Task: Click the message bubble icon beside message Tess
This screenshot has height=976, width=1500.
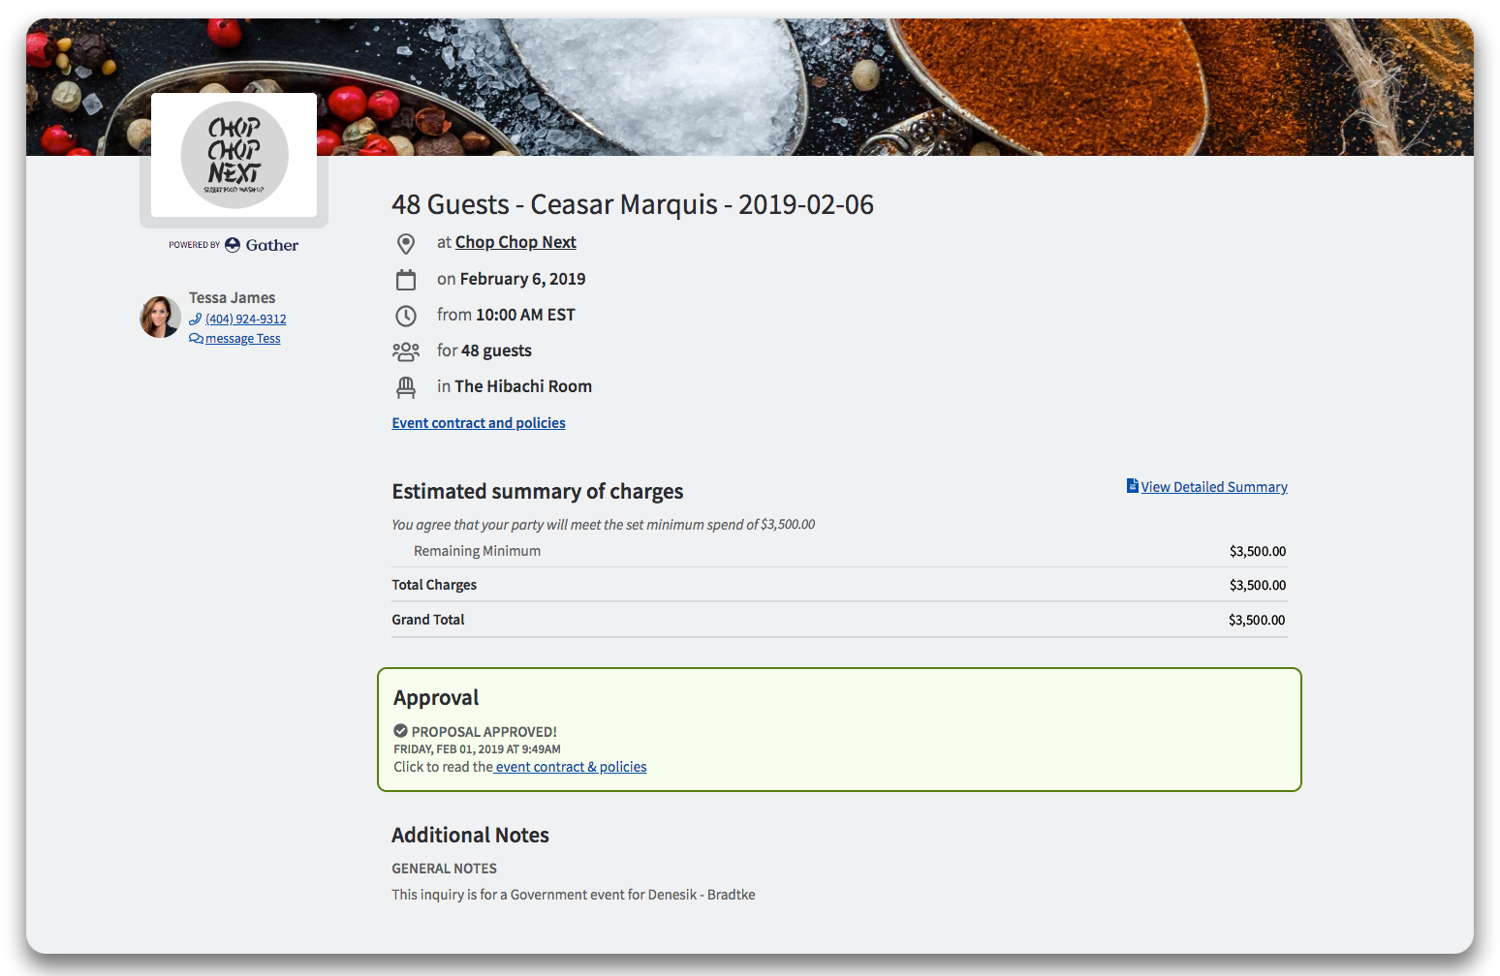Action: [x=196, y=338]
